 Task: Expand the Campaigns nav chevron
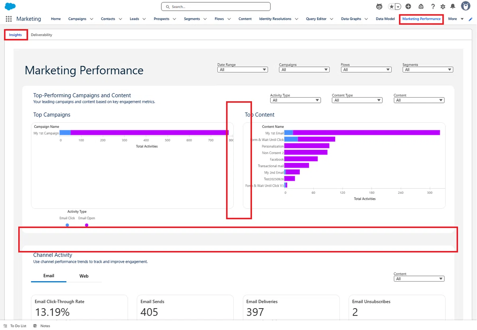click(91, 19)
